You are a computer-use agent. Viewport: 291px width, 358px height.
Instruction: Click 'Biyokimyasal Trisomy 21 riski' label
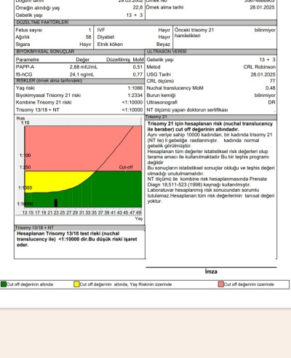(48, 96)
